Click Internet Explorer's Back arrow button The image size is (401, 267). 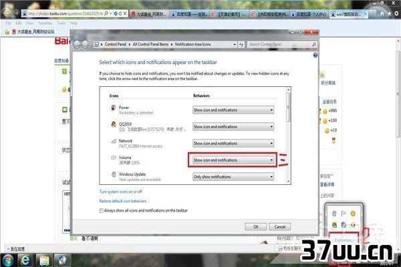click(x=6, y=12)
